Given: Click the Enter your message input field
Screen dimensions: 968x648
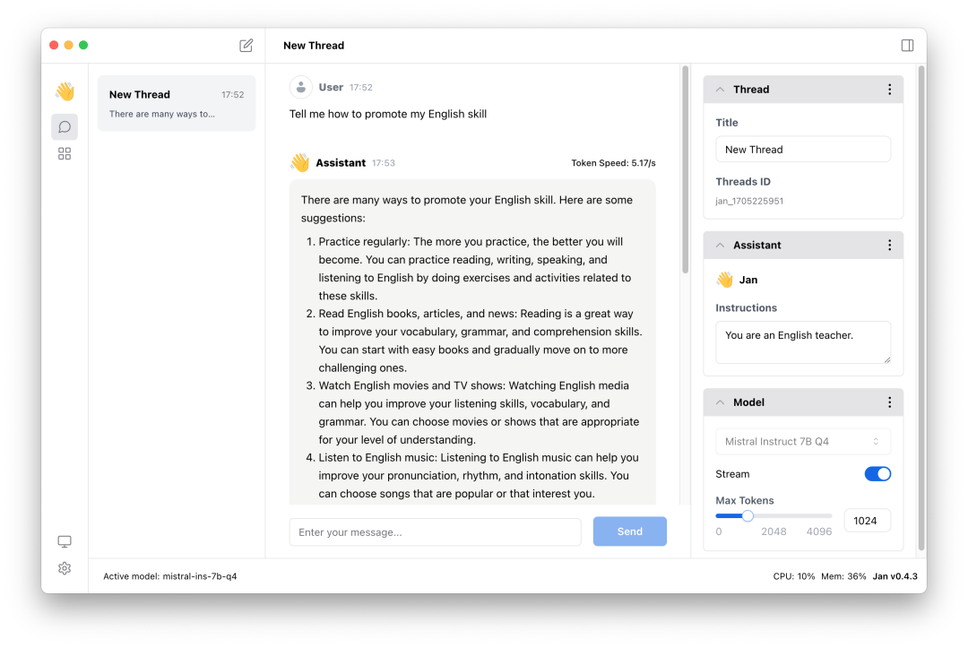Looking at the screenshot, I should click(435, 532).
